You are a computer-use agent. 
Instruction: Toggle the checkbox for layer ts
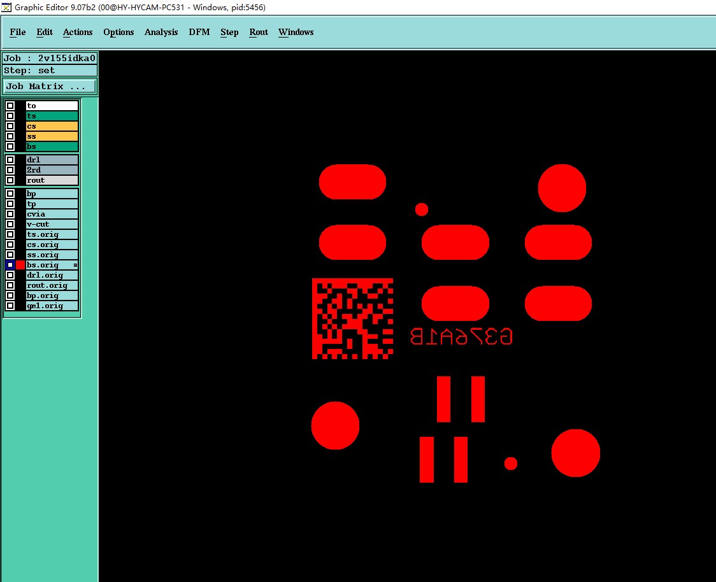(10, 116)
